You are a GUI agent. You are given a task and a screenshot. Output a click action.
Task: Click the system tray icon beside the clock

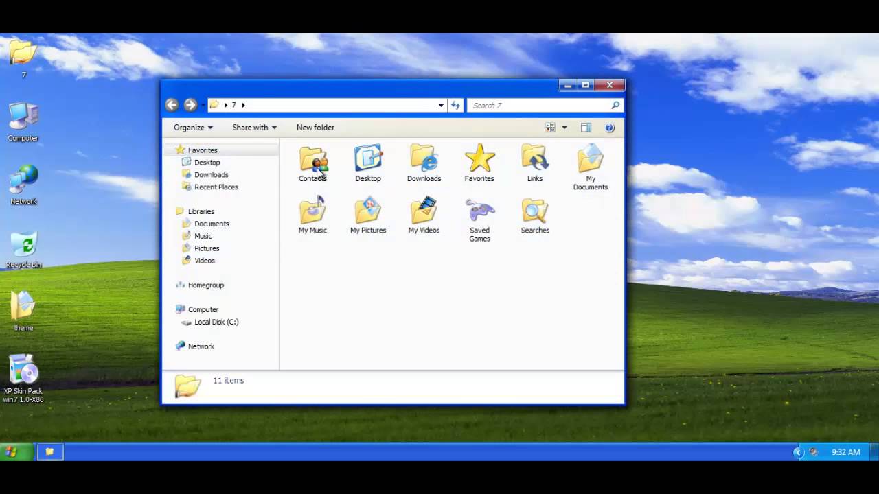814,452
